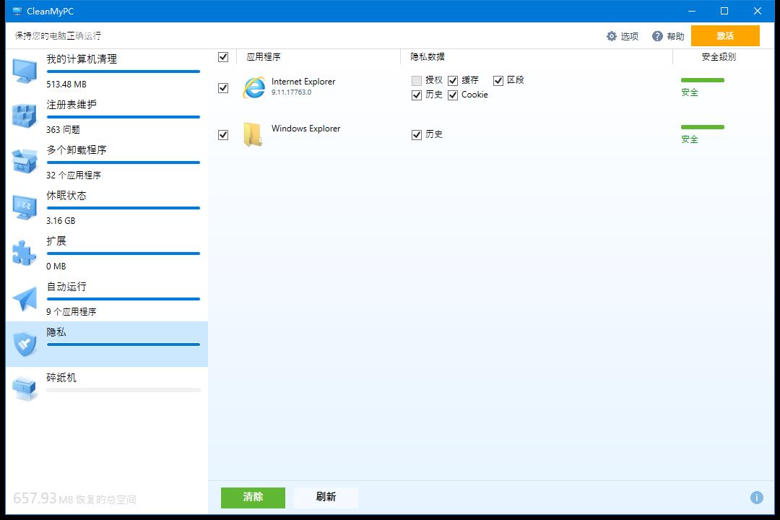This screenshot has height=520, width=780.
Task: Toggle Windows Explorer 历史 checkbox
Action: click(x=417, y=135)
